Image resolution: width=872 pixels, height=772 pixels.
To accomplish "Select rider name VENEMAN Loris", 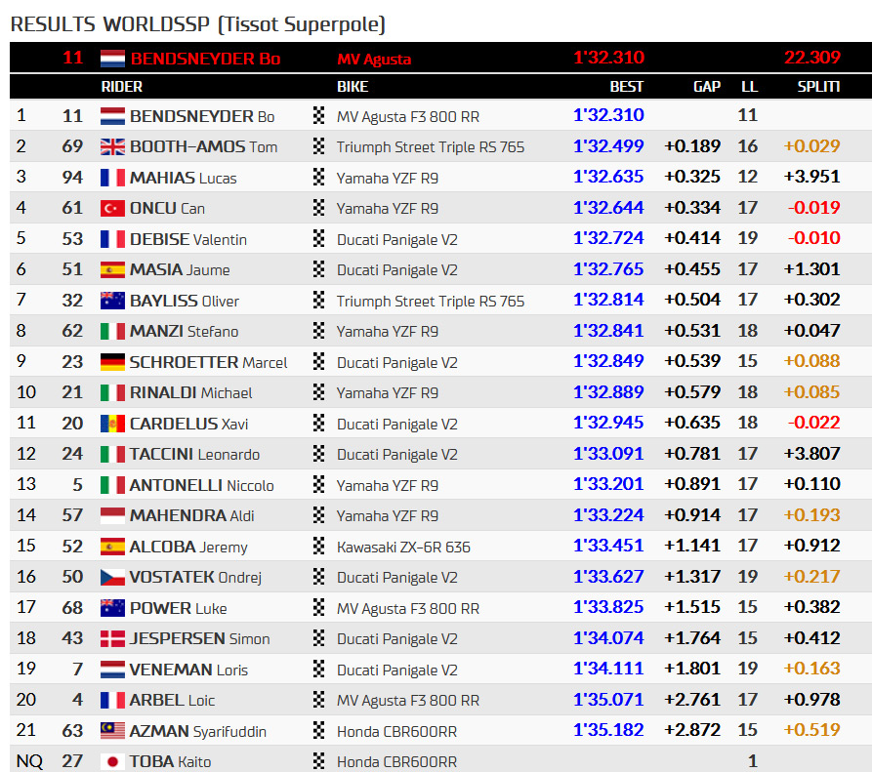I will tap(188, 670).
